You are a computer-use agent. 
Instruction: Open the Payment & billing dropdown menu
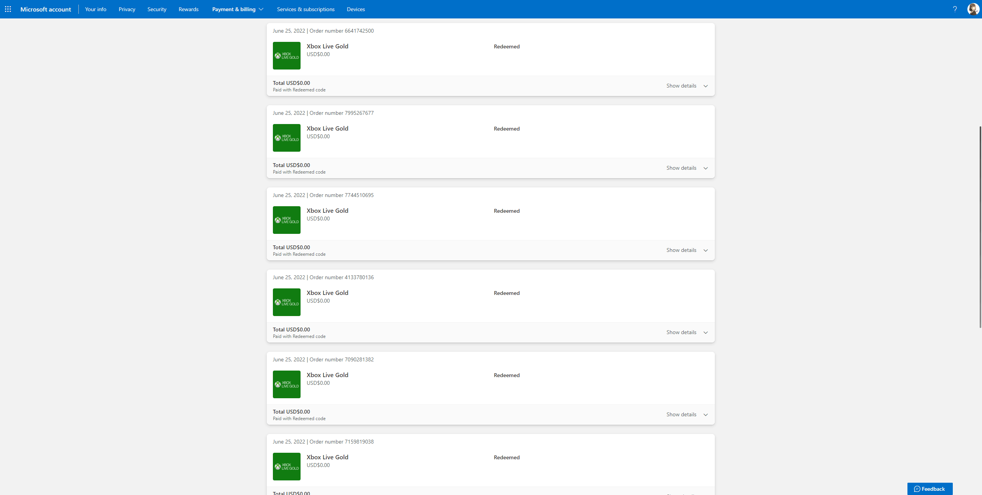(238, 9)
